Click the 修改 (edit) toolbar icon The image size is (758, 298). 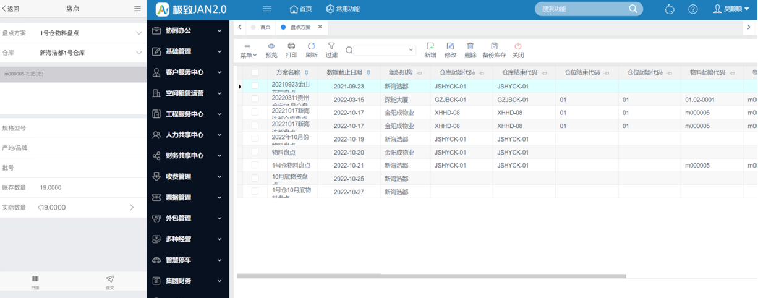pos(451,46)
